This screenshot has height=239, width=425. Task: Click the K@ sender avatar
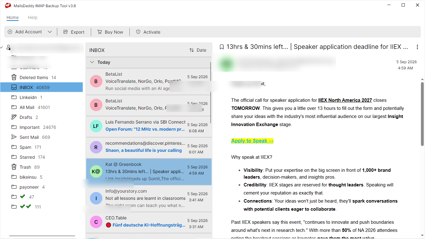[96, 171]
